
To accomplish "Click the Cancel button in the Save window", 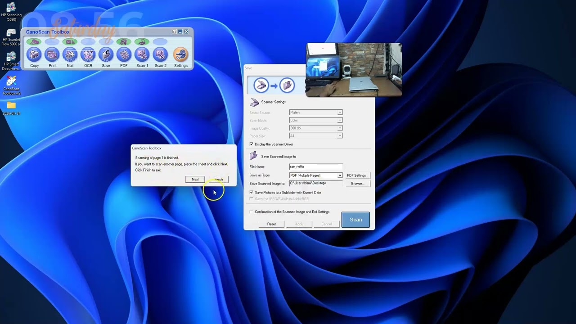I will coord(327,224).
